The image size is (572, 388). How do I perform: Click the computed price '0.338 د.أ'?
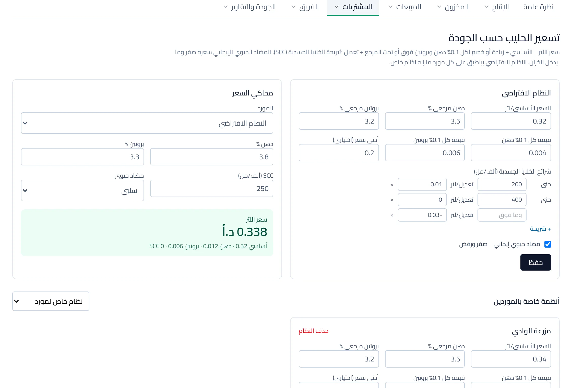[245, 232]
